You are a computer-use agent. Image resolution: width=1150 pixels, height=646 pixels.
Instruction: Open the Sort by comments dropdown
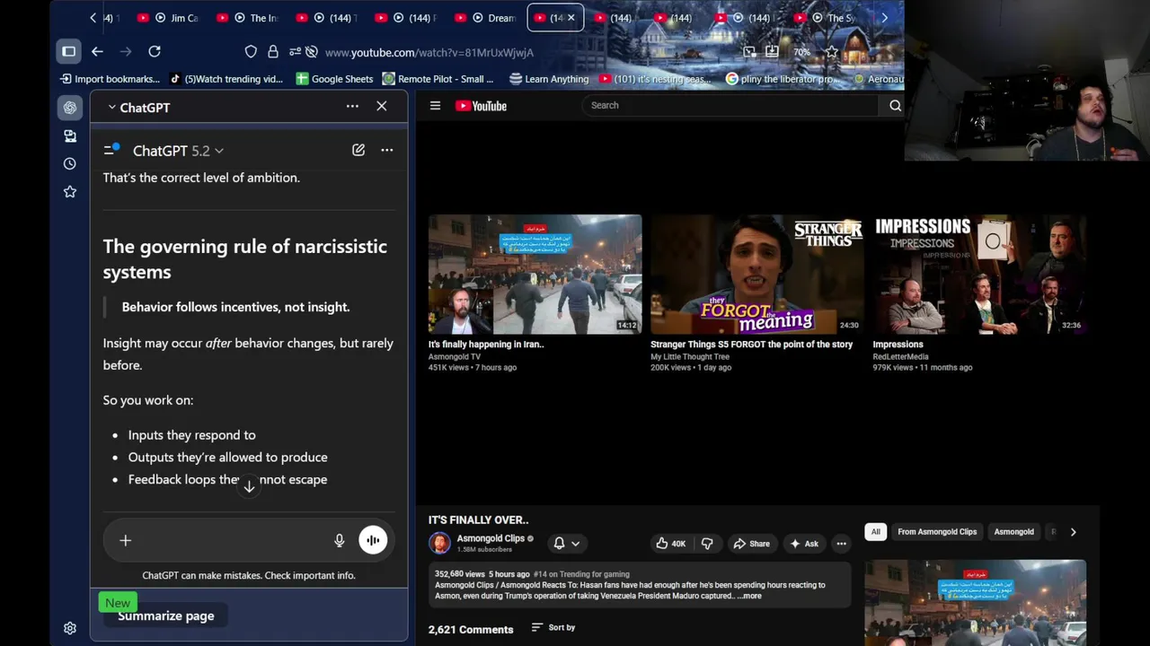pos(553,628)
